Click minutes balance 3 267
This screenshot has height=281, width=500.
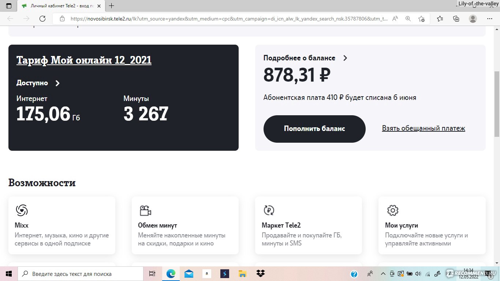point(146,114)
